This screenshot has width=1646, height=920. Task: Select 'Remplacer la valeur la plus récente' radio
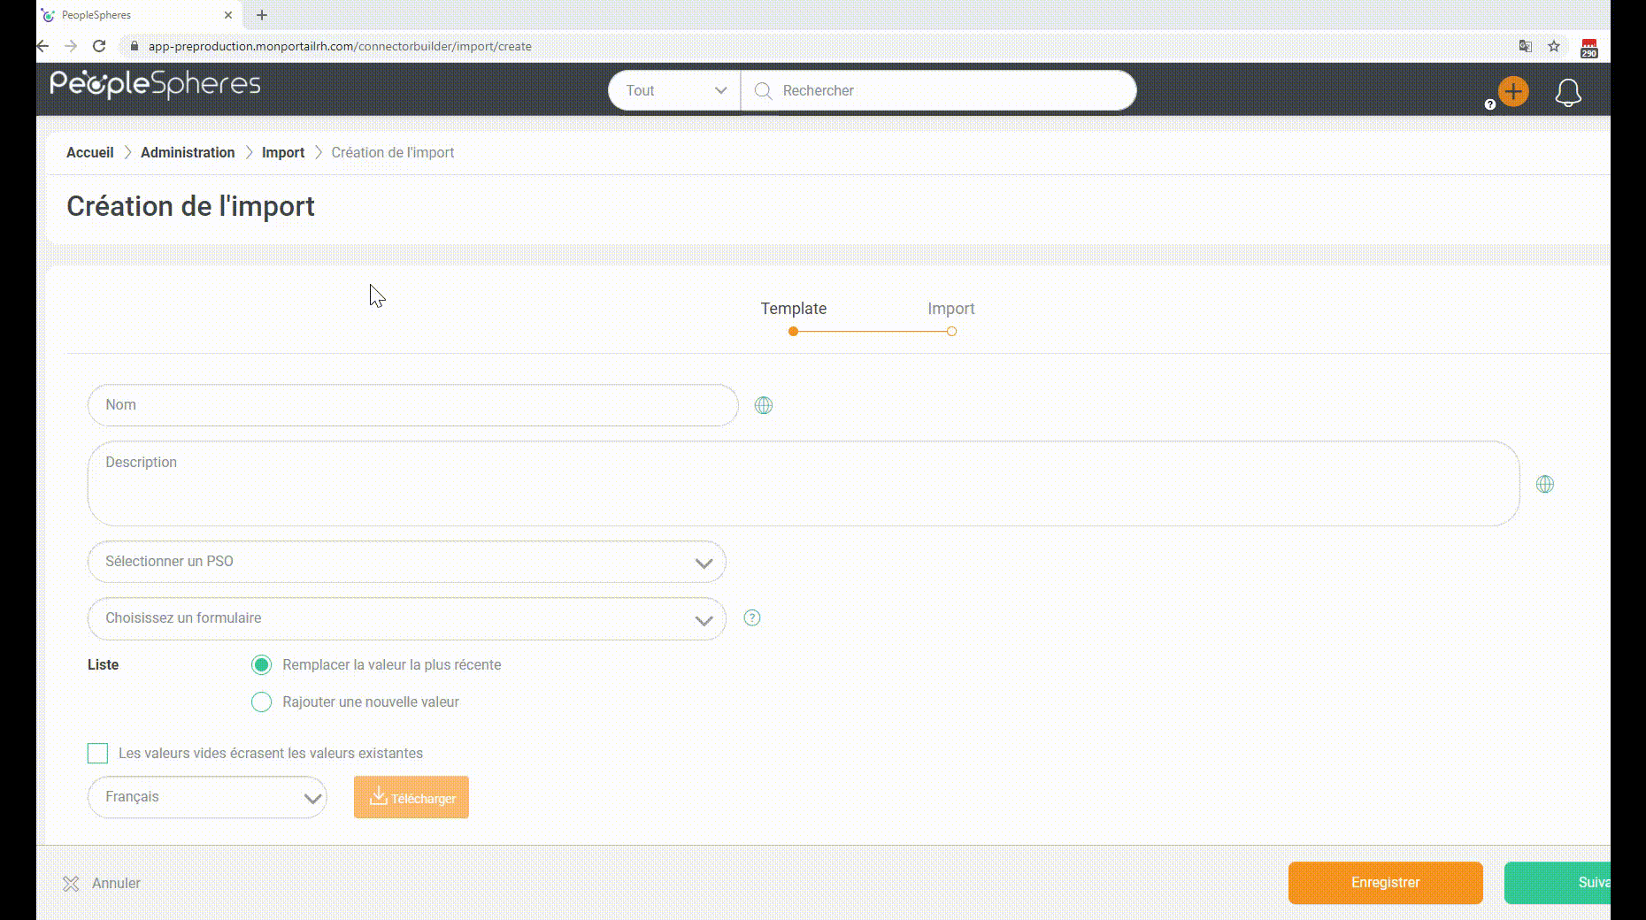click(261, 664)
